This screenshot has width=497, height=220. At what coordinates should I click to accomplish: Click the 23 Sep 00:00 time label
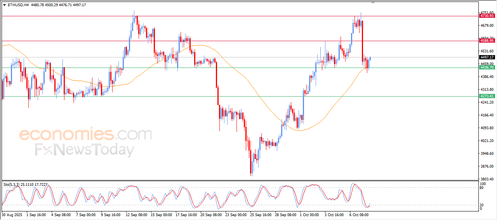(236, 214)
